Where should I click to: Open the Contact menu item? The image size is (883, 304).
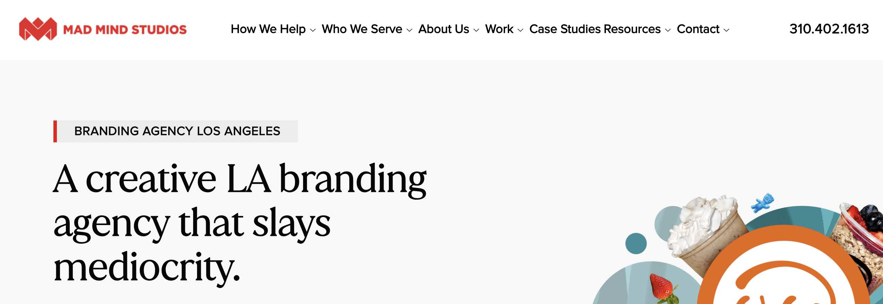(x=698, y=29)
